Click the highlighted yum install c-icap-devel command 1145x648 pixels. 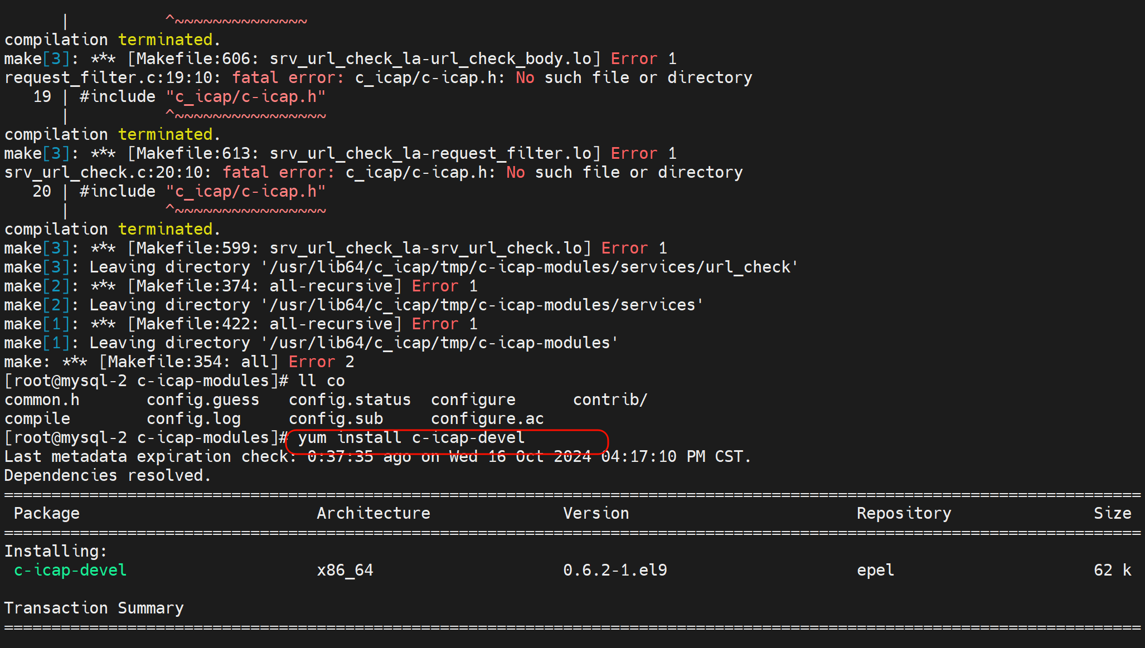point(411,438)
